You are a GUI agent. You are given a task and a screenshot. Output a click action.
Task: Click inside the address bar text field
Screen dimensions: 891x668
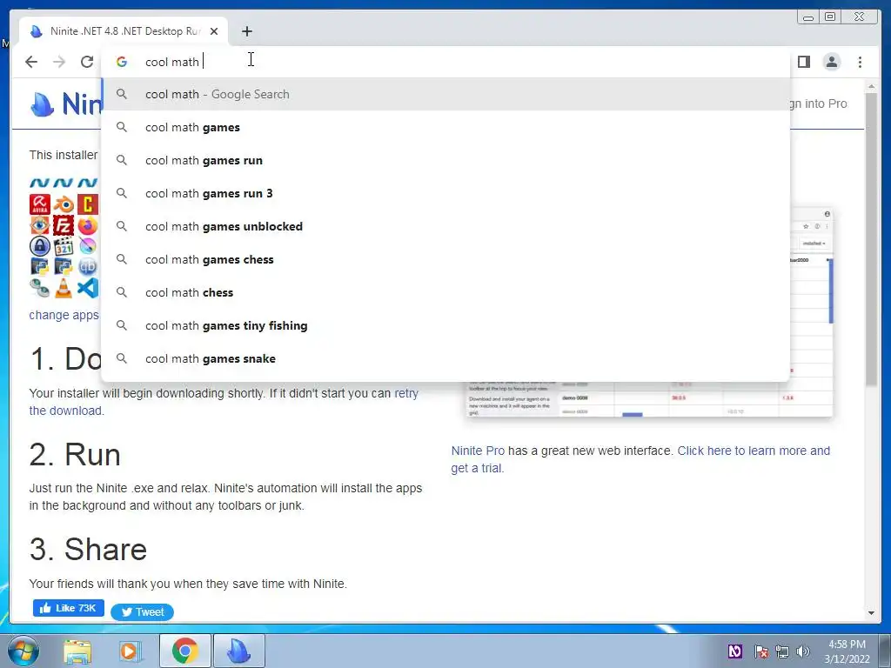pyautogui.click(x=445, y=62)
